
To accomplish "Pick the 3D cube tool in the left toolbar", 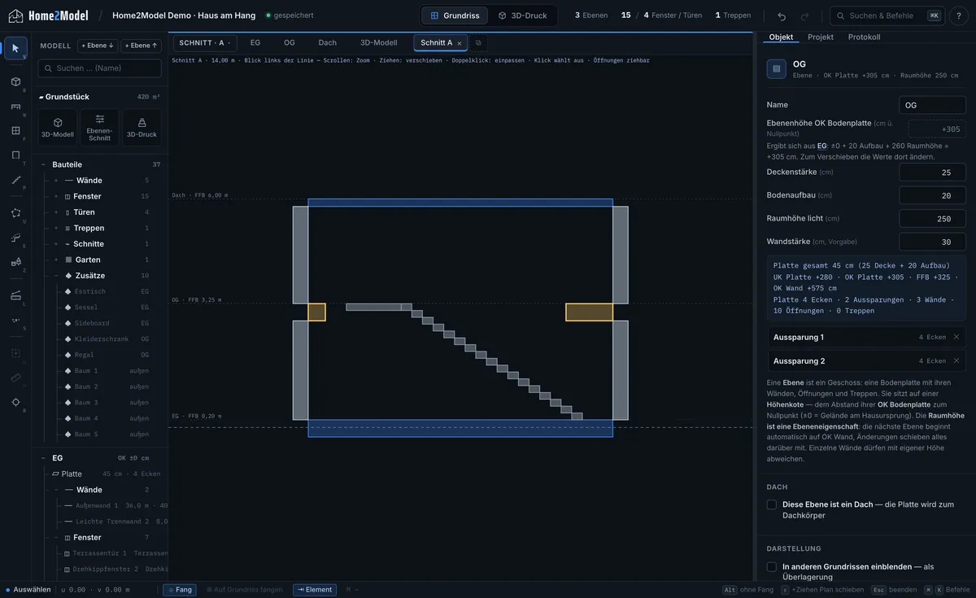I will [15, 81].
